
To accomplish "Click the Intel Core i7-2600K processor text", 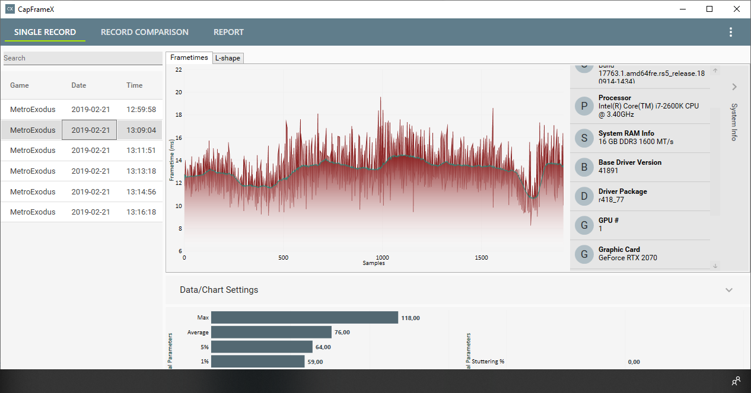I will click(648, 110).
